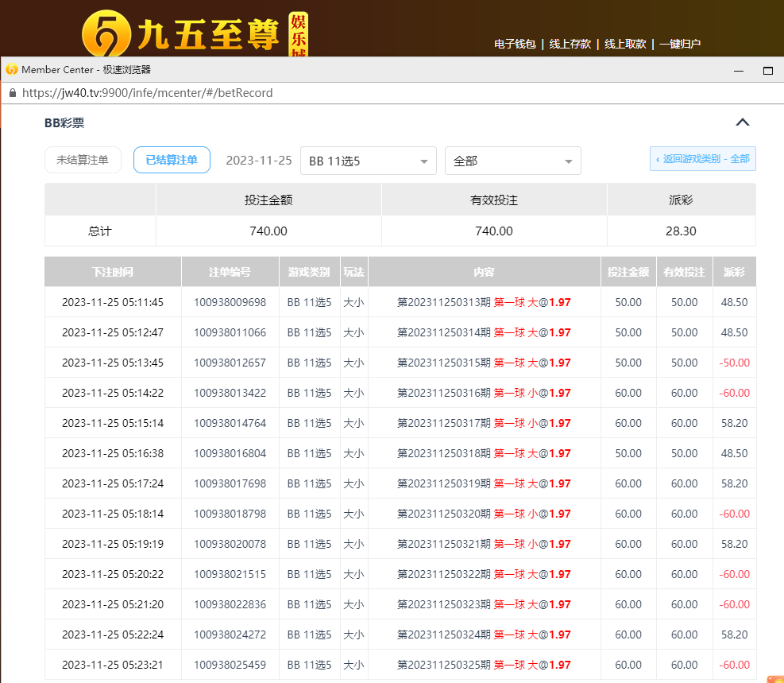Click content 第202311250313期 第一球 大@1.97
This screenshot has width=784, height=683.
pyautogui.click(x=484, y=302)
